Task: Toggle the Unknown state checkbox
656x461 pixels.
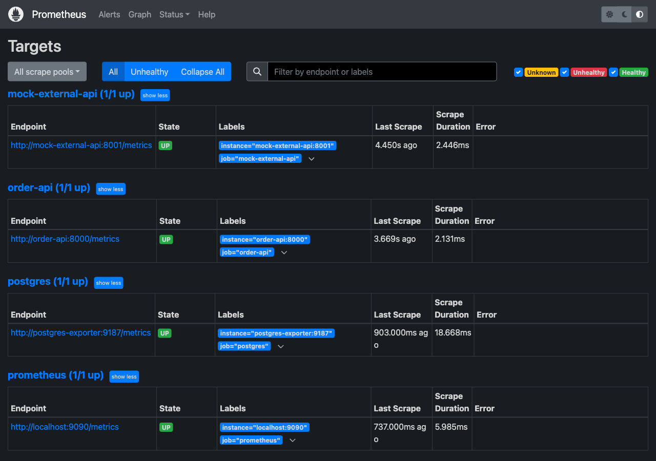Action: coord(519,72)
